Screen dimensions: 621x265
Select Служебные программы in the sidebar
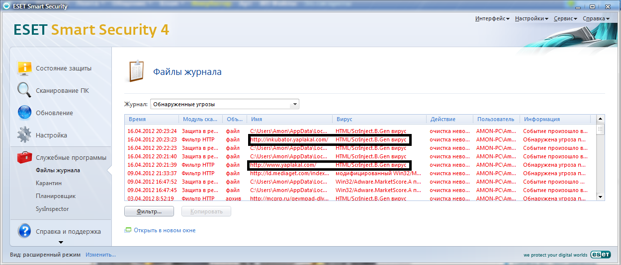(x=71, y=157)
